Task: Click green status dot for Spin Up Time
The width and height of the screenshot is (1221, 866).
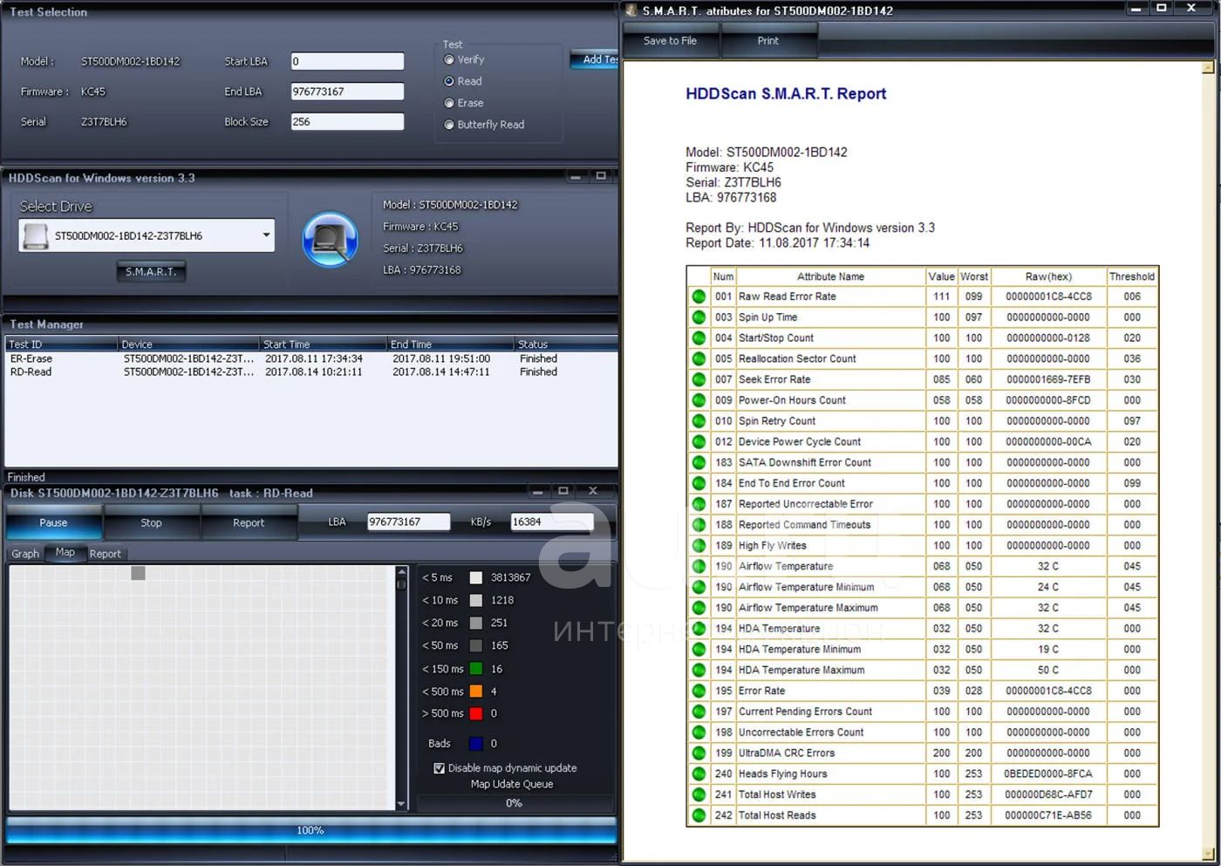Action: click(x=699, y=317)
